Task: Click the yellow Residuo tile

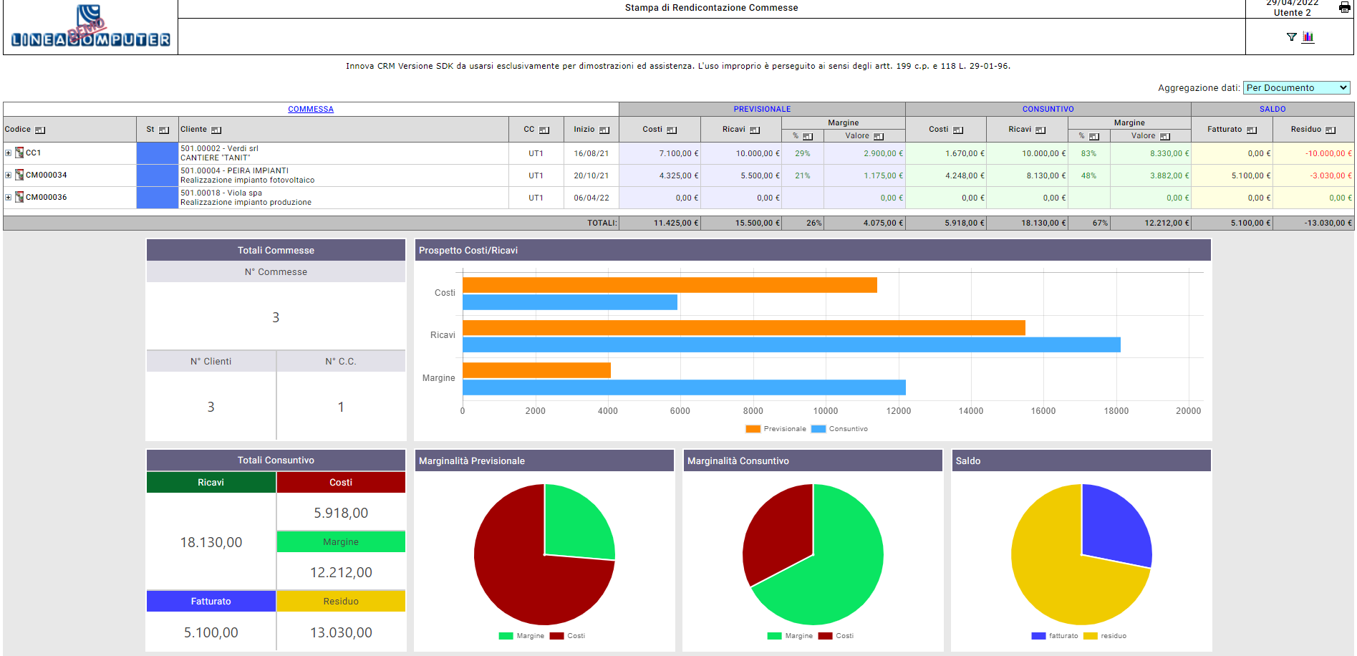Action: point(341,601)
